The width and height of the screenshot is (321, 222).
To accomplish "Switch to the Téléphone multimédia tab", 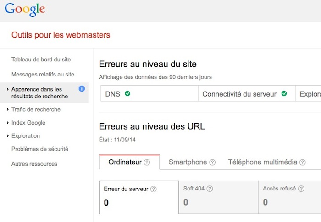I will pyautogui.click(x=262, y=162).
